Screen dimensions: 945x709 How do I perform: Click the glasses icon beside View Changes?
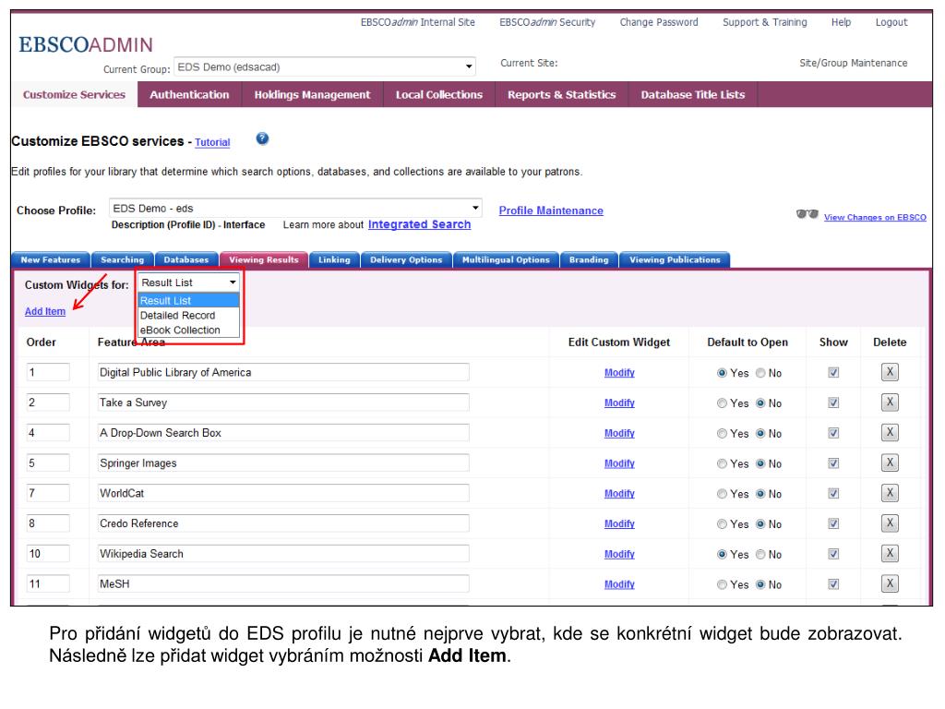pyautogui.click(x=807, y=214)
